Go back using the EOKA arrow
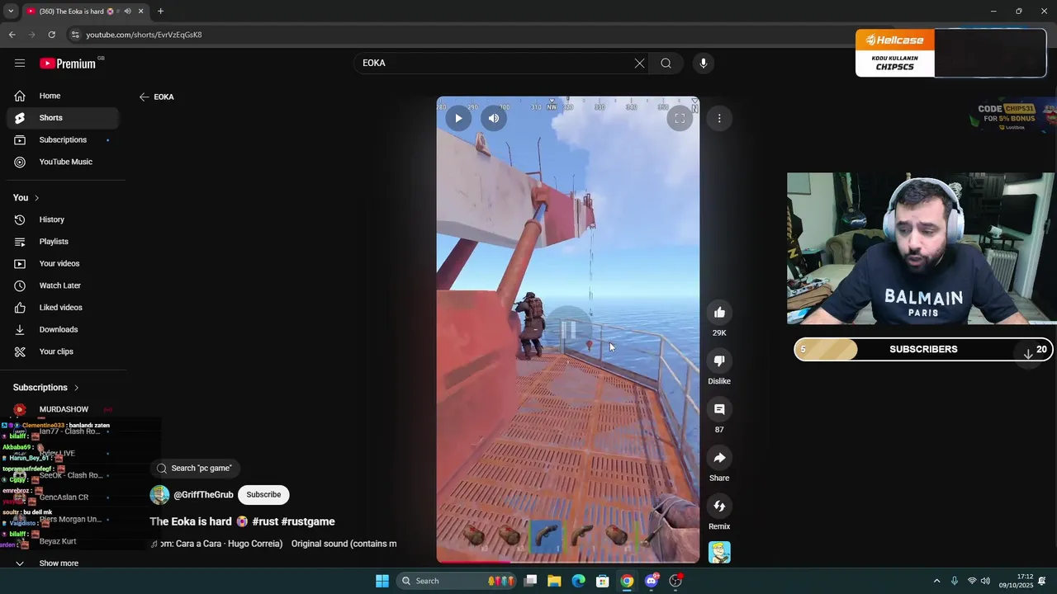Image resolution: width=1057 pixels, height=594 pixels. point(145,97)
